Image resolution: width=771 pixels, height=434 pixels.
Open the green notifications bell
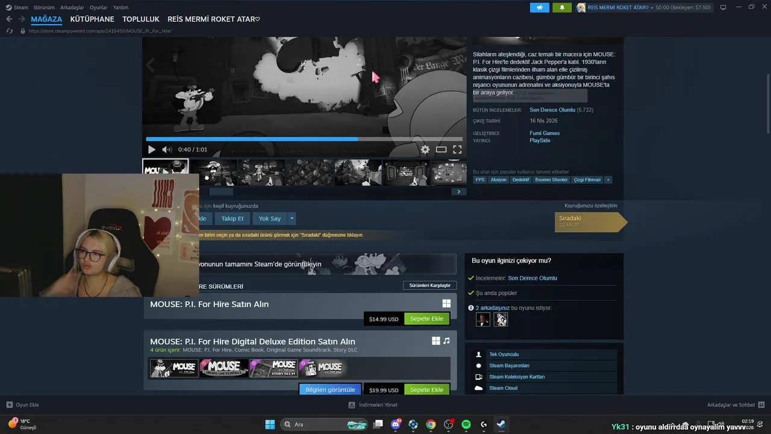(562, 7)
